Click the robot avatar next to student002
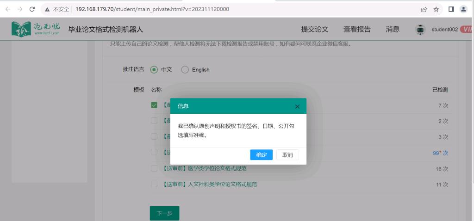The height and width of the screenshot is (221, 474). click(420, 29)
